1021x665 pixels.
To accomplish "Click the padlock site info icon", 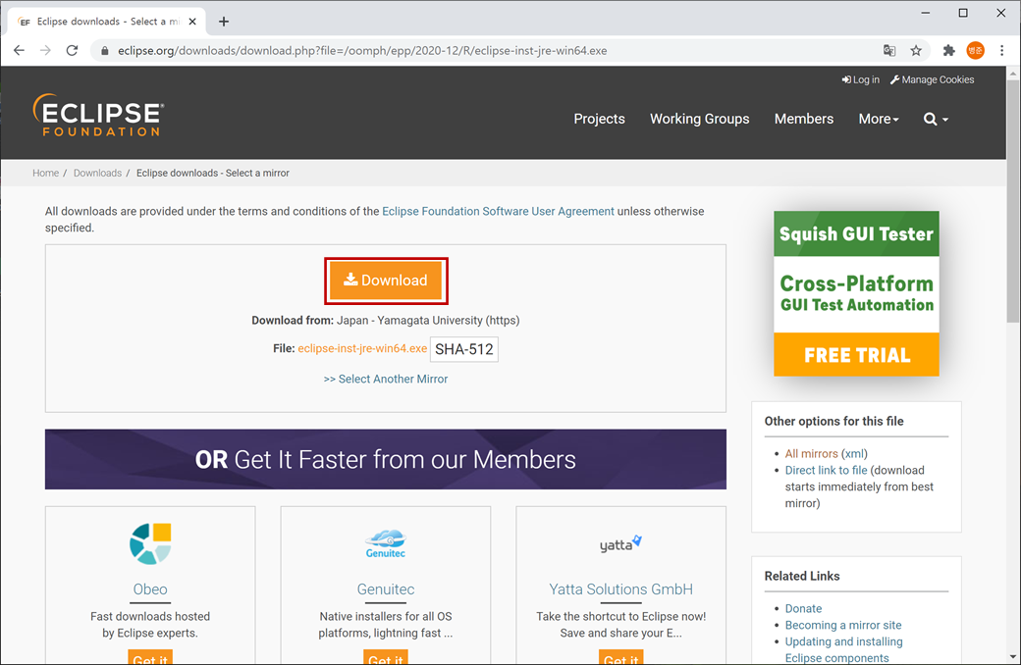I will point(105,51).
